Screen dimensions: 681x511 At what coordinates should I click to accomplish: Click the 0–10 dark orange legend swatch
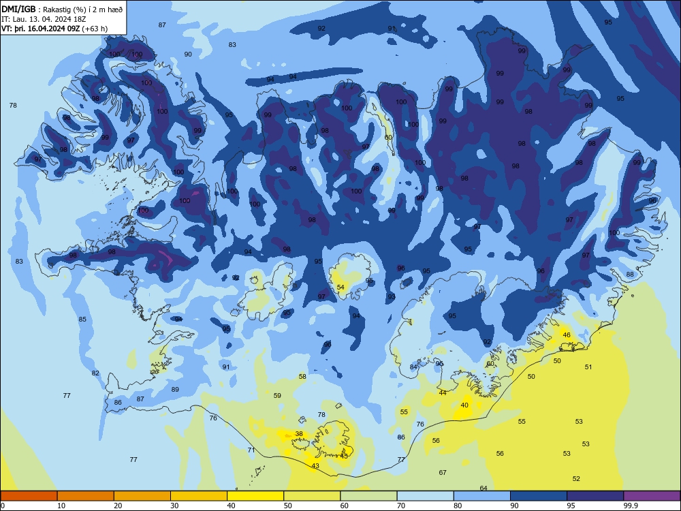point(29,496)
